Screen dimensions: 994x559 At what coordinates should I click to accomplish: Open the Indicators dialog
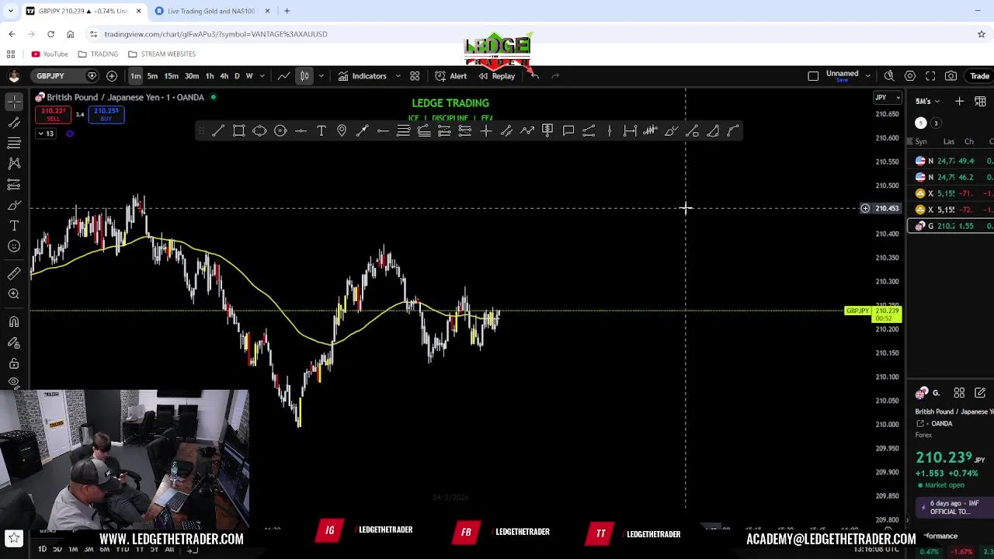point(362,76)
